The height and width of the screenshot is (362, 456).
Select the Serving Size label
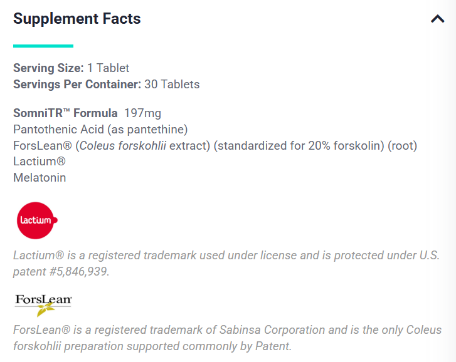tap(48, 68)
